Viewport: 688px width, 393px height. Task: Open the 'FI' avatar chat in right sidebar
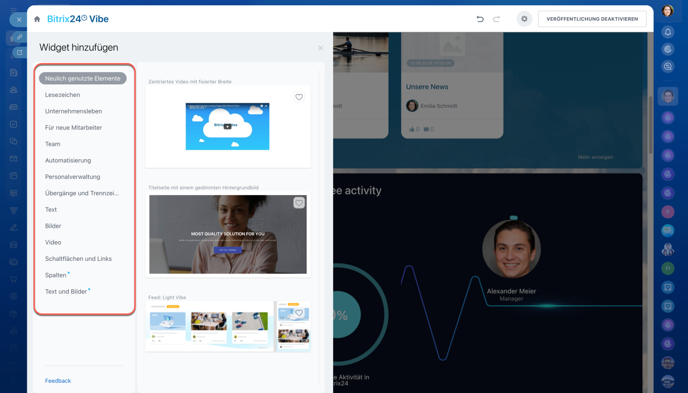[668, 268]
